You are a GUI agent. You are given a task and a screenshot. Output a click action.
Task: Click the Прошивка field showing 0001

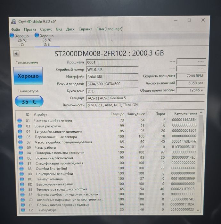(112, 62)
